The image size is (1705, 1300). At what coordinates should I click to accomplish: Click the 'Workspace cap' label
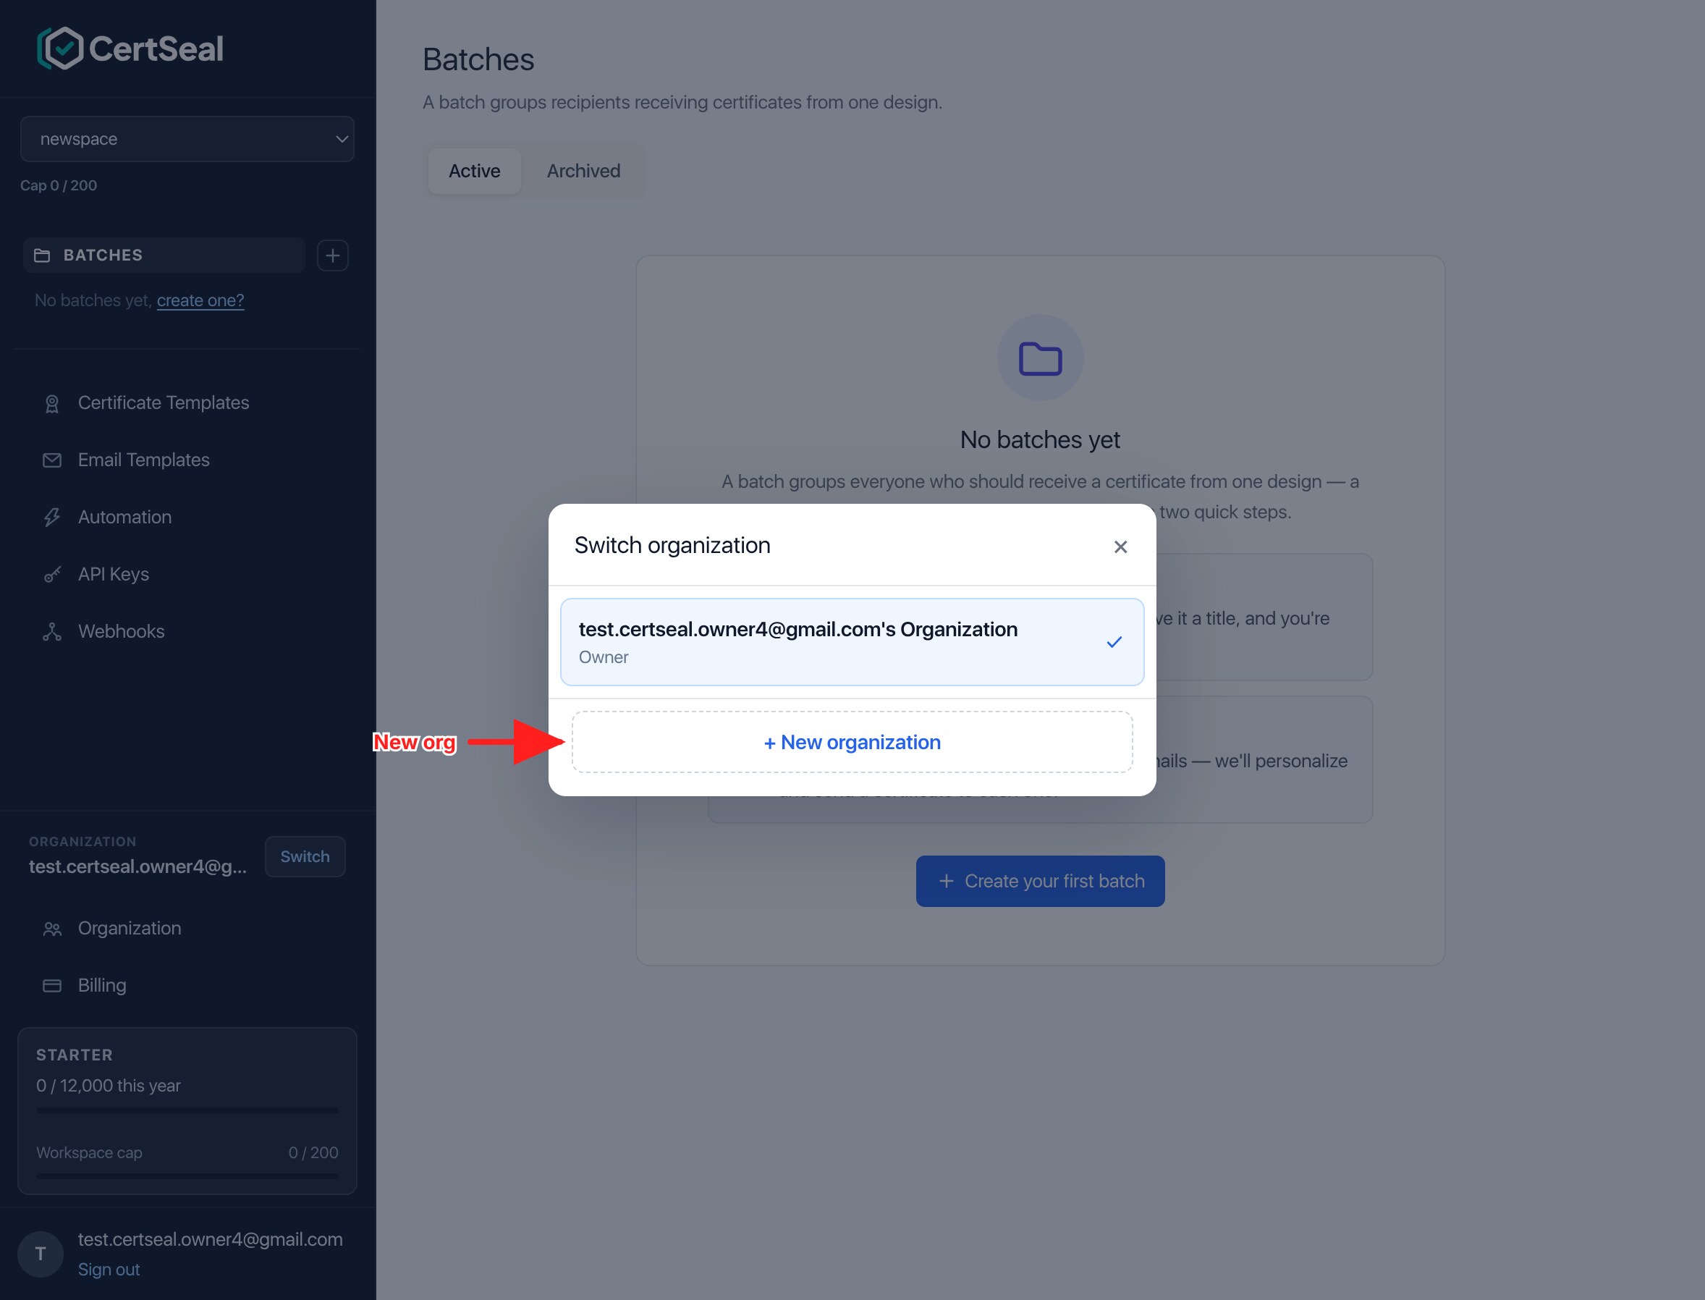(89, 1152)
